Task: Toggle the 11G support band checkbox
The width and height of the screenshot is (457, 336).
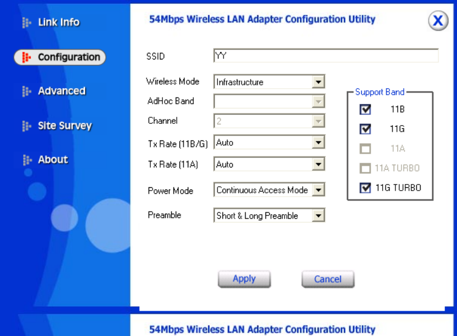Action: click(365, 129)
